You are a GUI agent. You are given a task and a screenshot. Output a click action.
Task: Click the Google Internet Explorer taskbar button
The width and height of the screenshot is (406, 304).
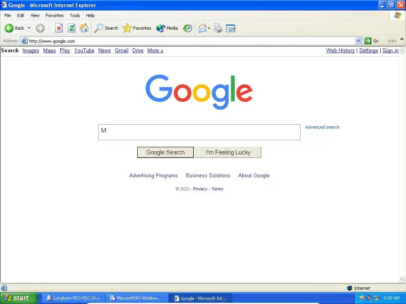click(x=201, y=298)
